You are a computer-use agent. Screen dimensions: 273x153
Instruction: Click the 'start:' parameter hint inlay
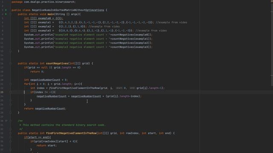click(119, 88)
